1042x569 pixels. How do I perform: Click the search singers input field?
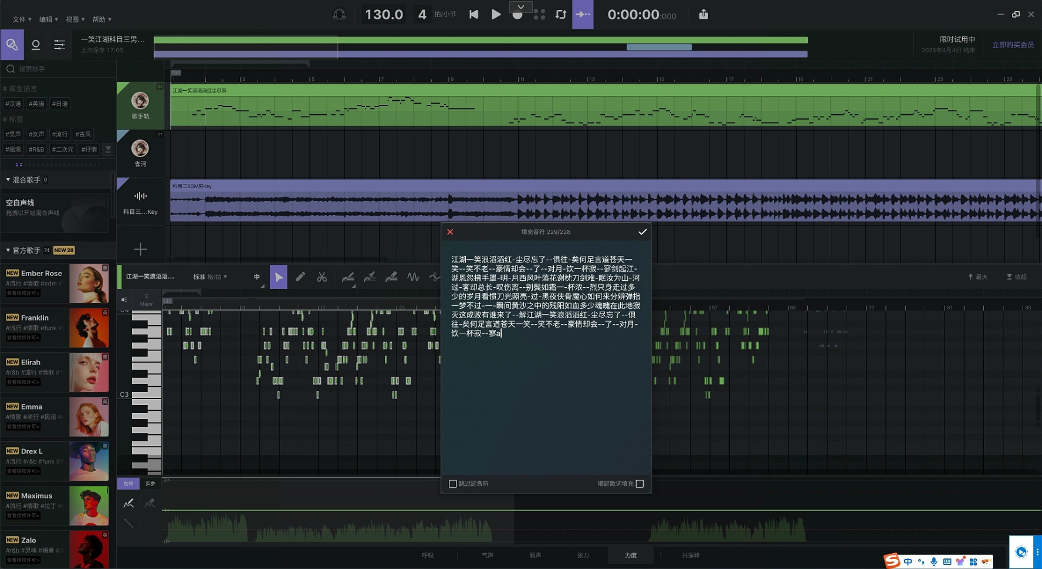pyautogui.click(x=58, y=69)
